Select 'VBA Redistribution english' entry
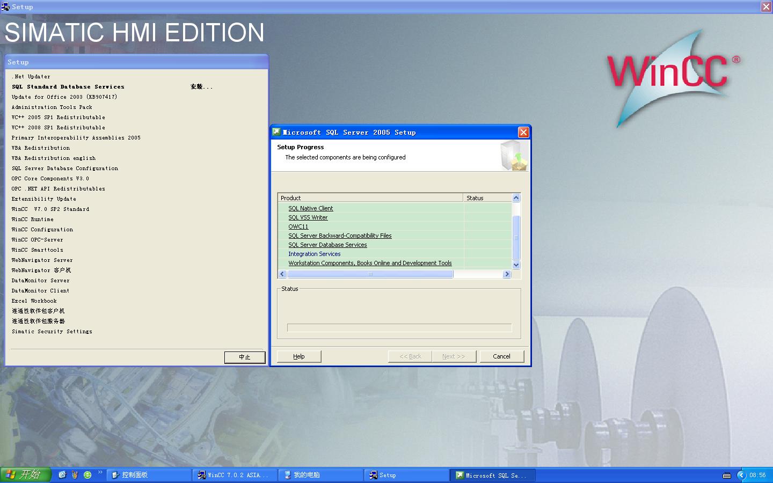773x483 pixels. [x=54, y=158]
